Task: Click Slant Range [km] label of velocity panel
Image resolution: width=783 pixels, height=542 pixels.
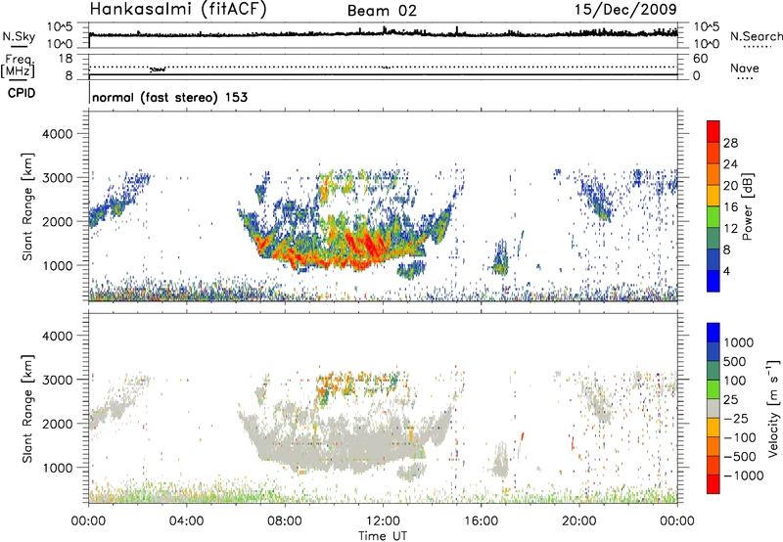Action: point(27,409)
